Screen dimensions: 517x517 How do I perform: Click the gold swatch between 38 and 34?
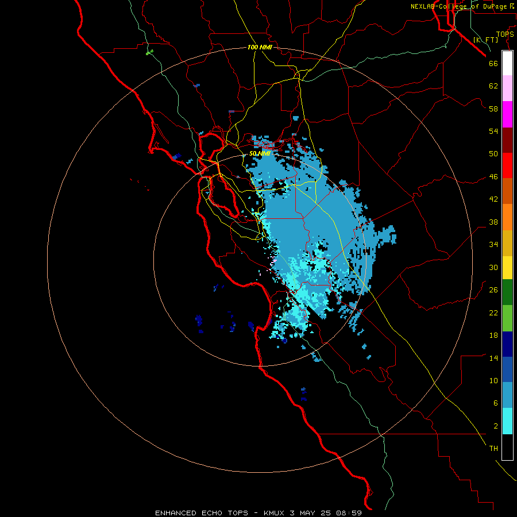click(507, 243)
